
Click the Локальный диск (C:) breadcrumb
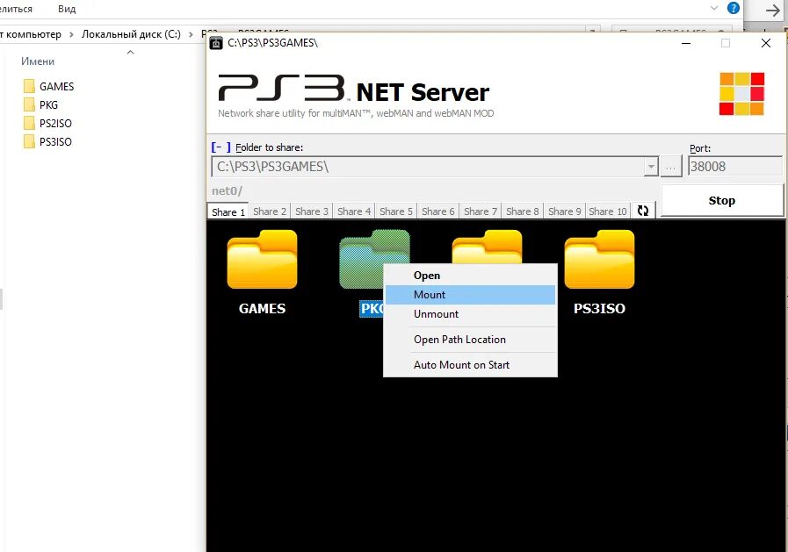(x=131, y=34)
